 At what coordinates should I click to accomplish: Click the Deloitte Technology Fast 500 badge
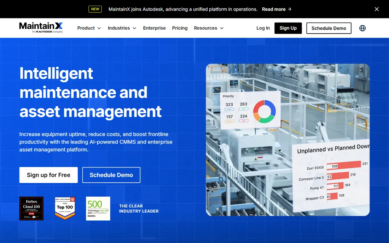click(x=98, y=209)
